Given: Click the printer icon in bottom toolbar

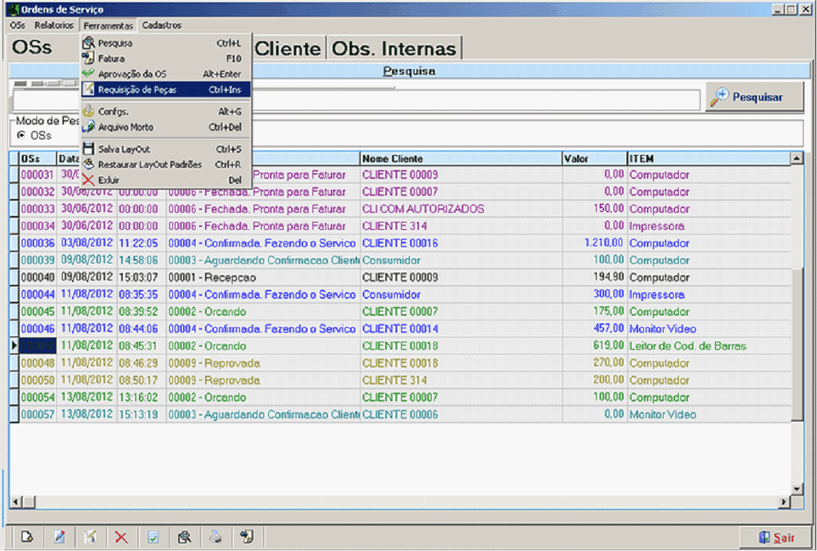Looking at the screenshot, I should tap(215, 537).
